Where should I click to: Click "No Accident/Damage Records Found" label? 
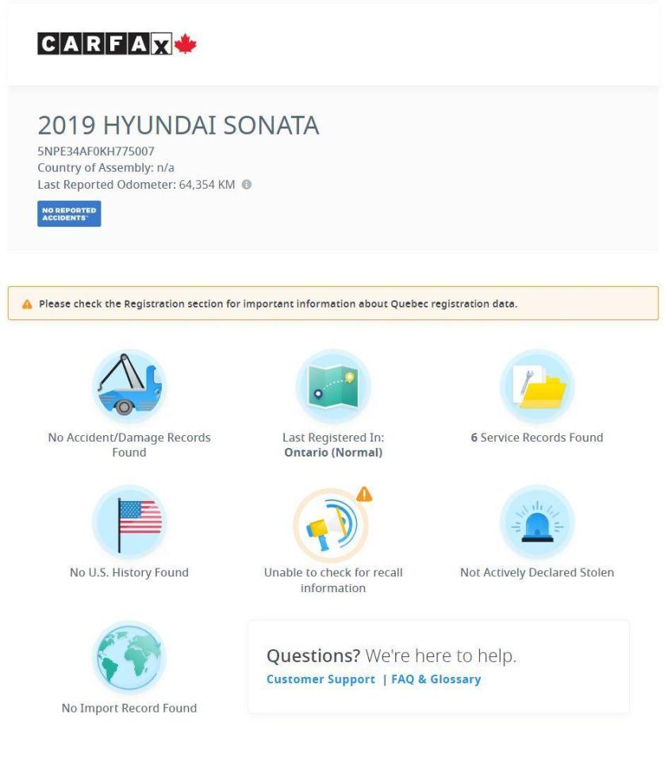pos(129,445)
